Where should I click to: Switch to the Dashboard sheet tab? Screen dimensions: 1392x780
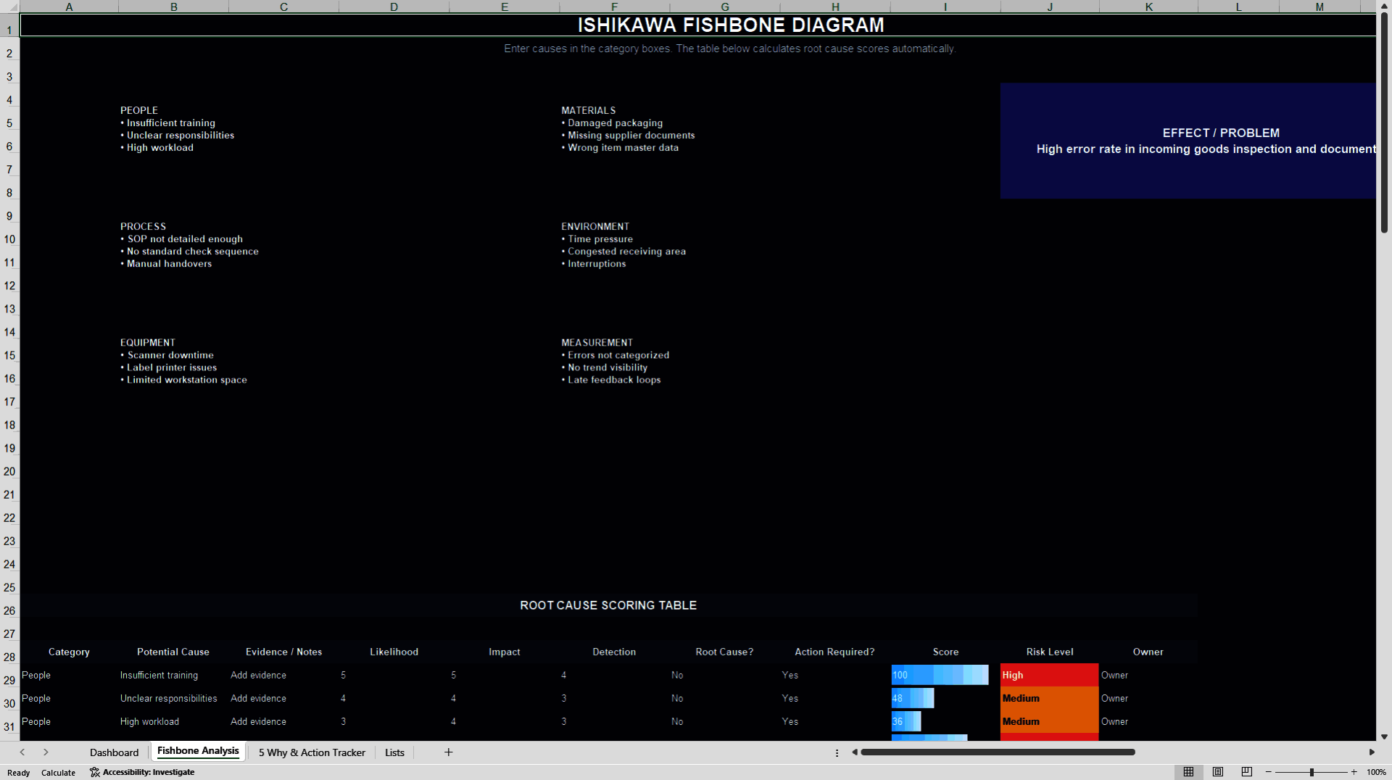[x=114, y=752]
